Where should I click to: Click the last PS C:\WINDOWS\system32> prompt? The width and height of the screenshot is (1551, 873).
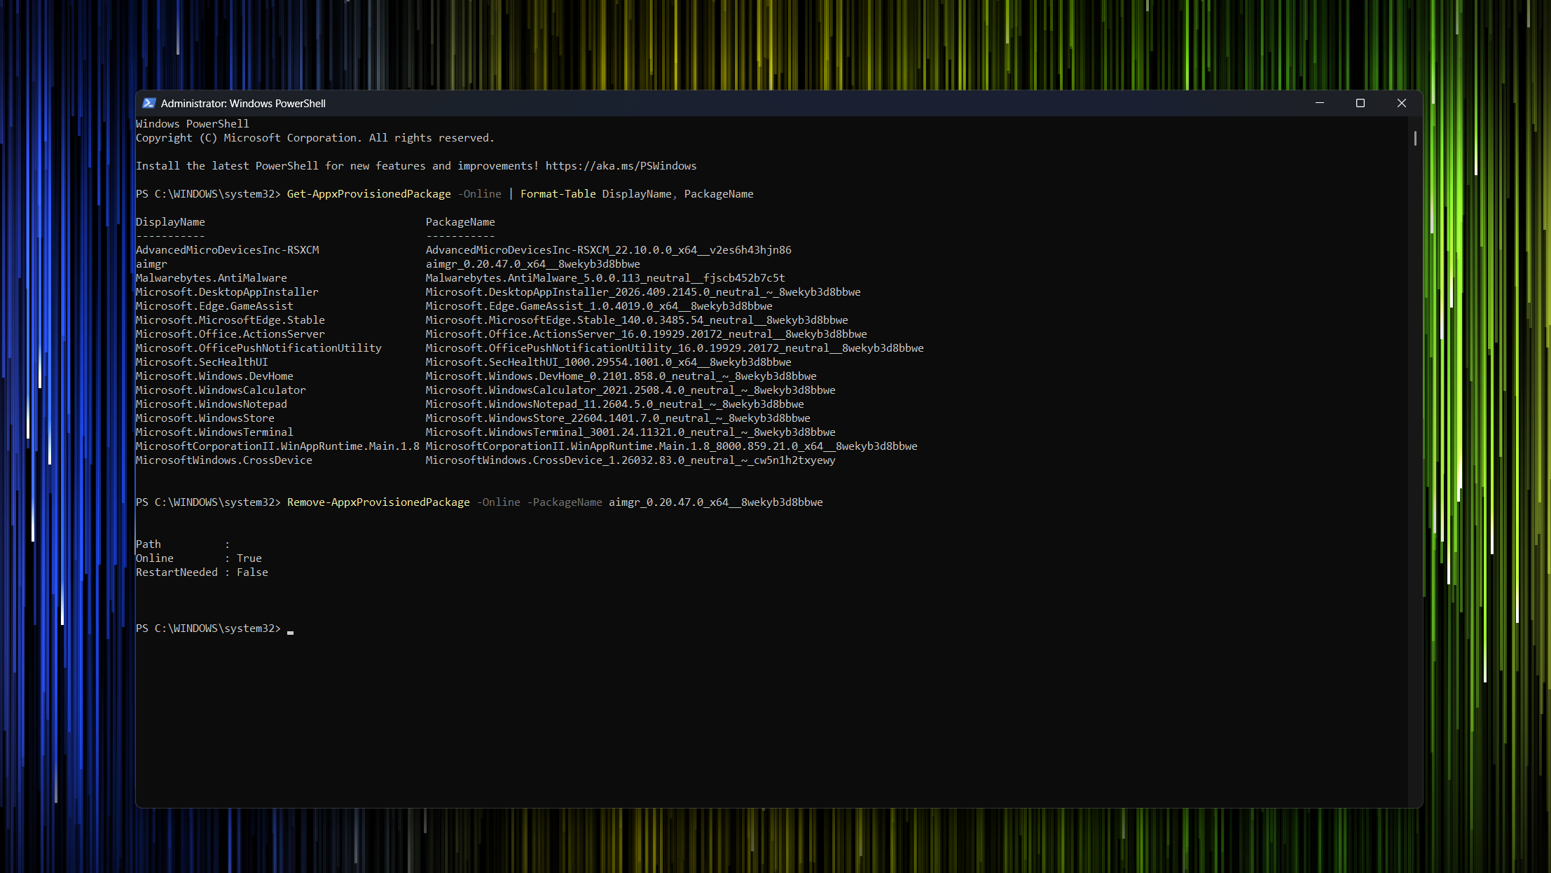[208, 628]
